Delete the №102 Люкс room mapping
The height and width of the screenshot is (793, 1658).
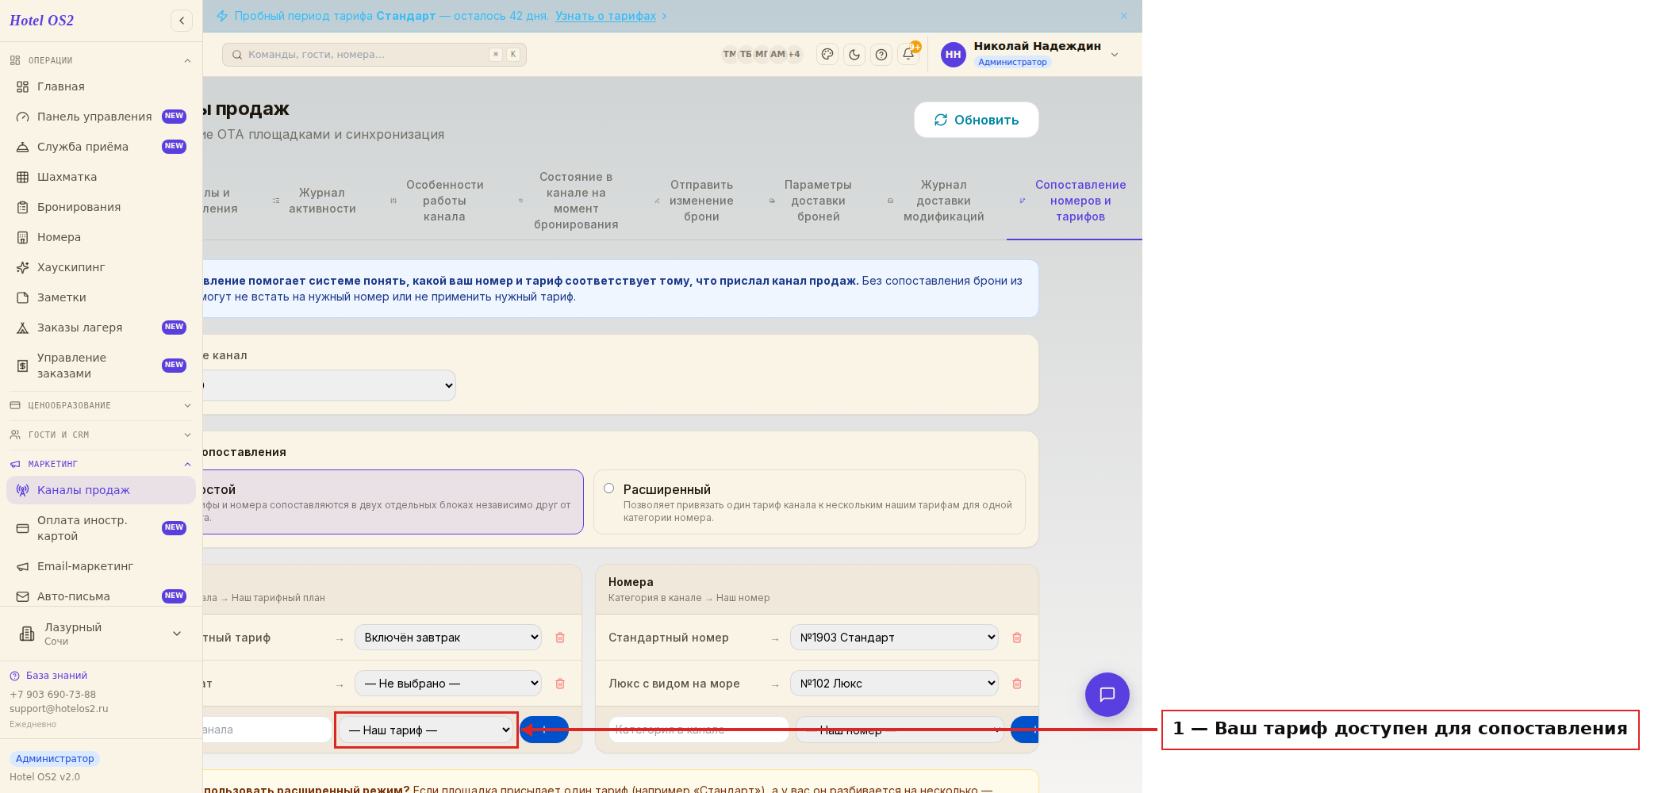[x=1017, y=684]
